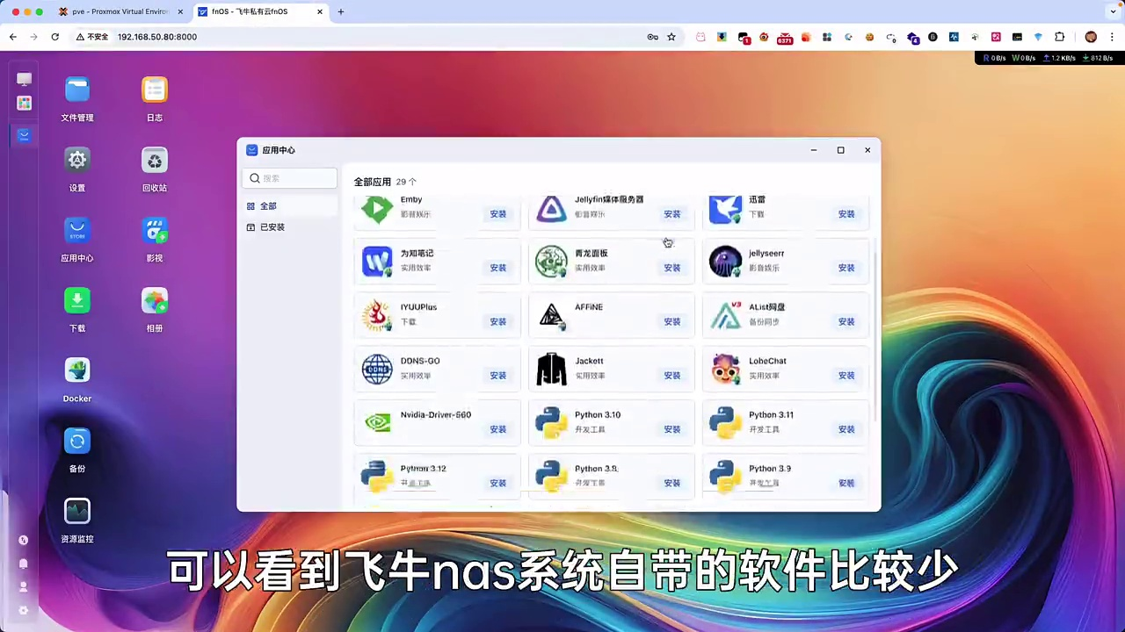
Task: Open the 回收站 recycle bin icon
Action: pyautogui.click(x=155, y=160)
